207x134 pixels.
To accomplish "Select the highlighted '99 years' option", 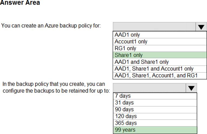I will [125, 130].
